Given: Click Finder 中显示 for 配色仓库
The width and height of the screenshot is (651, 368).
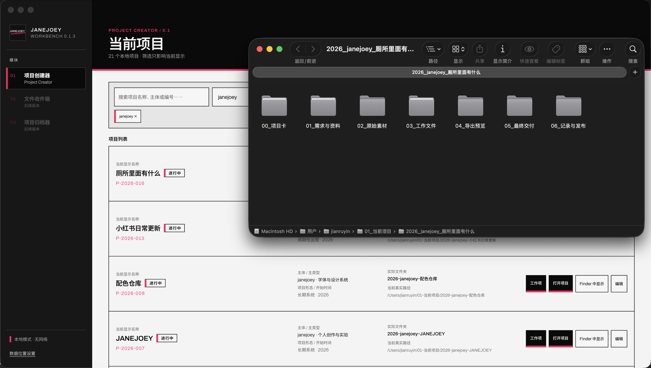Looking at the screenshot, I should [592, 284].
